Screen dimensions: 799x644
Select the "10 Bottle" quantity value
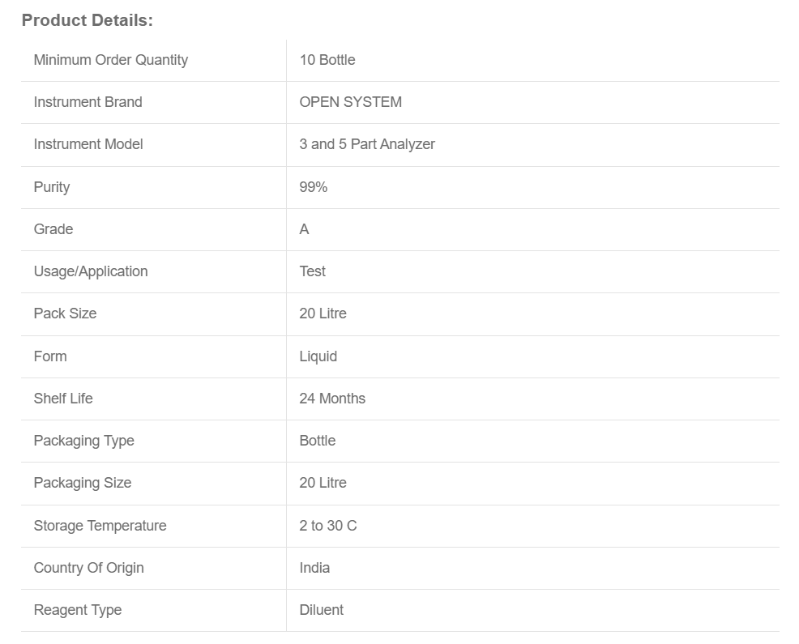327,60
